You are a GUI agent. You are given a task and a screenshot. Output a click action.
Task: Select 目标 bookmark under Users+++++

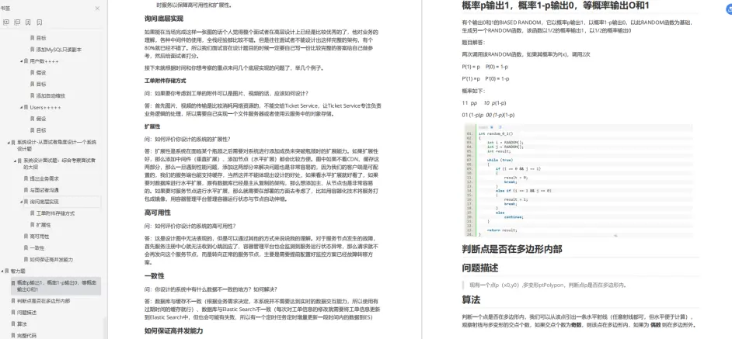(x=41, y=130)
